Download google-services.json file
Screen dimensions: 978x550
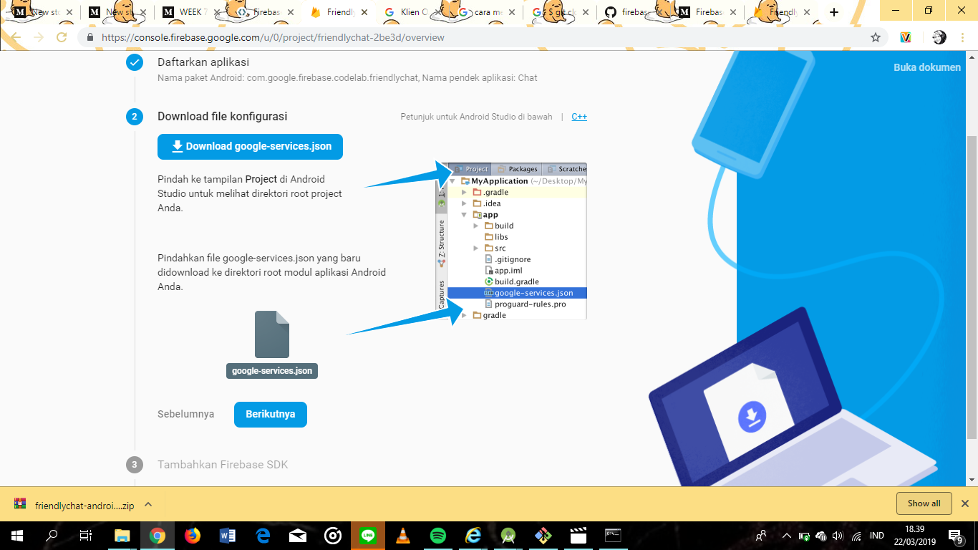[250, 146]
